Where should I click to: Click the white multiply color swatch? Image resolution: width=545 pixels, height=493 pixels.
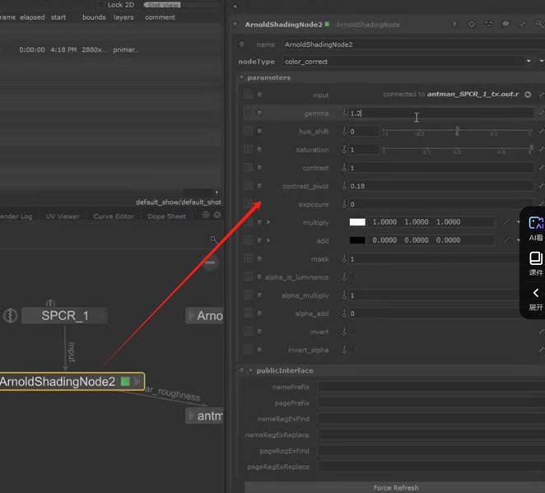357,222
